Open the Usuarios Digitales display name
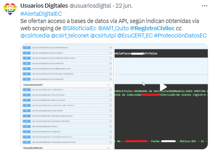Screen dimensions: 211x152 (44, 6)
